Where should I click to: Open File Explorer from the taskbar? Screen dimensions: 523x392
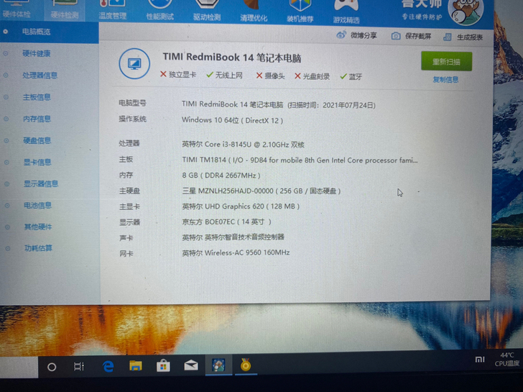pos(136,366)
